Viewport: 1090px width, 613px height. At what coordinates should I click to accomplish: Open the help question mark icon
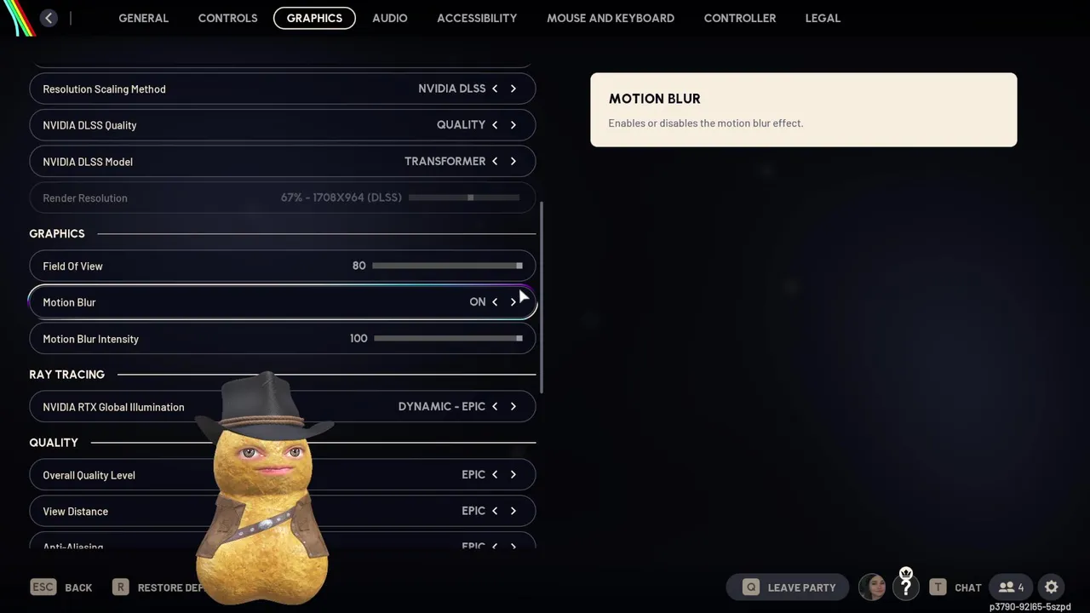(906, 587)
